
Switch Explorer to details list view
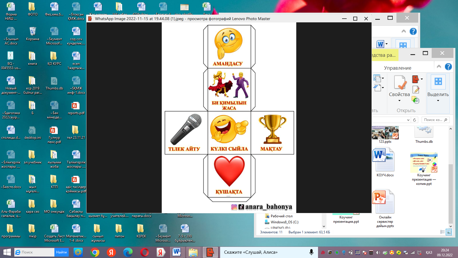click(x=443, y=232)
